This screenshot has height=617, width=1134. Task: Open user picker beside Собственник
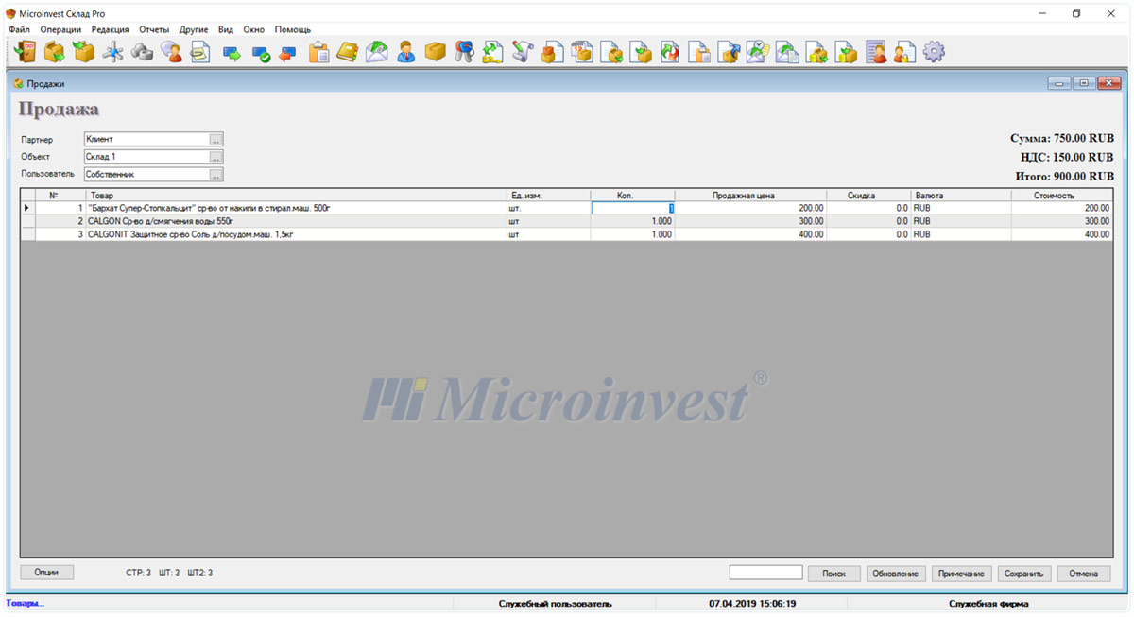click(x=215, y=175)
